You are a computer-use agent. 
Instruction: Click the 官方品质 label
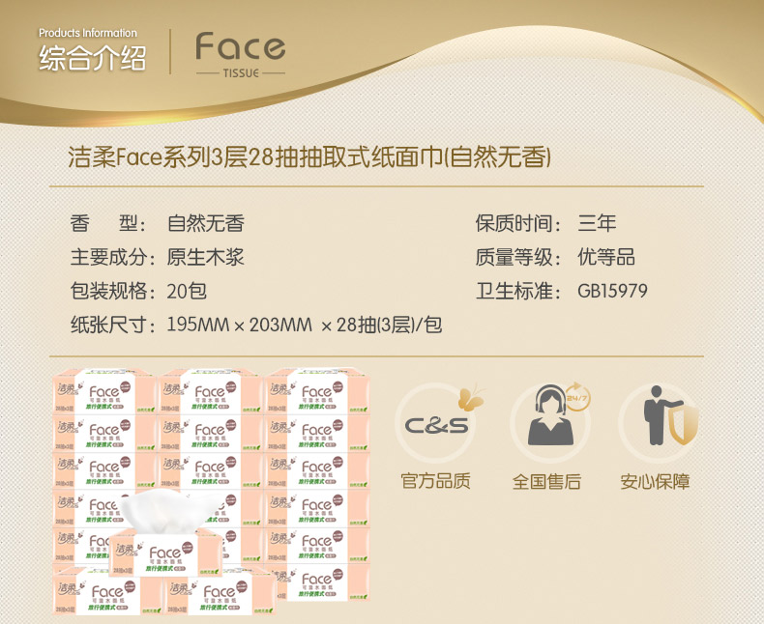pos(435,481)
